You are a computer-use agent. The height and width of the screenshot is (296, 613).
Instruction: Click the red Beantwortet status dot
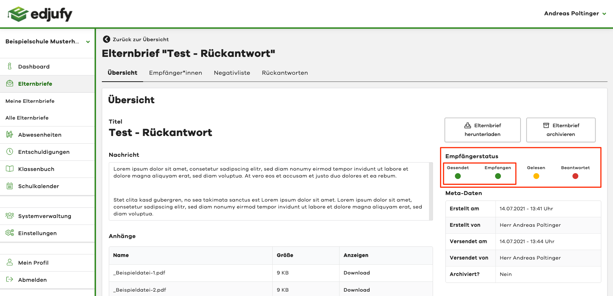click(x=575, y=176)
